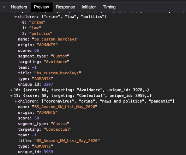Click score value 58 property row
Viewport: 186px width, 155px height.
29,118
